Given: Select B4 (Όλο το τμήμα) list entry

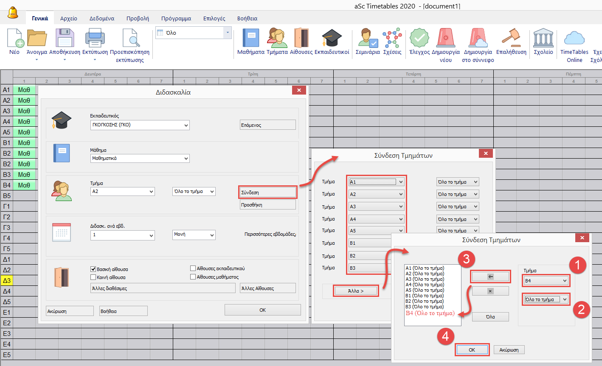Looking at the screenshot, I should [430, 313].
